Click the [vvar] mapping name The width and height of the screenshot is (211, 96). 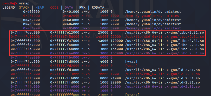[x=131, y=62]
